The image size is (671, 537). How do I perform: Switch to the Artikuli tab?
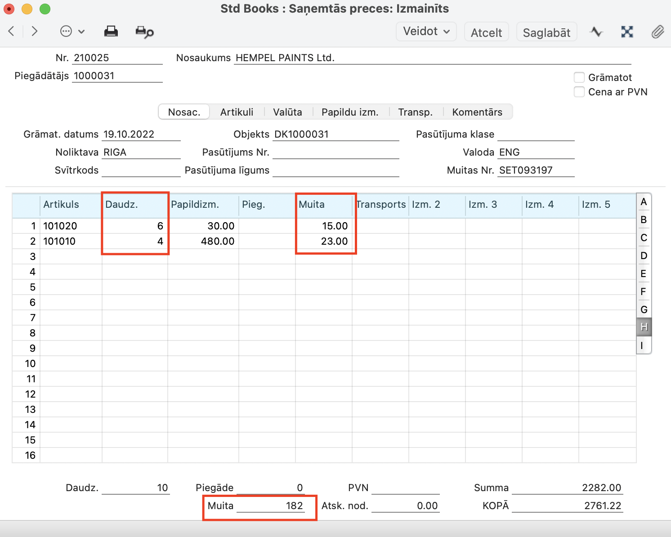237,112
